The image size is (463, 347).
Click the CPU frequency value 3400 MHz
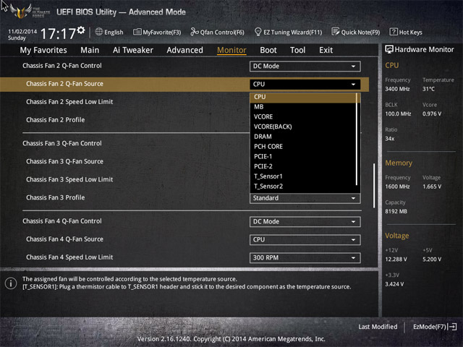click(x=397, y=89)
